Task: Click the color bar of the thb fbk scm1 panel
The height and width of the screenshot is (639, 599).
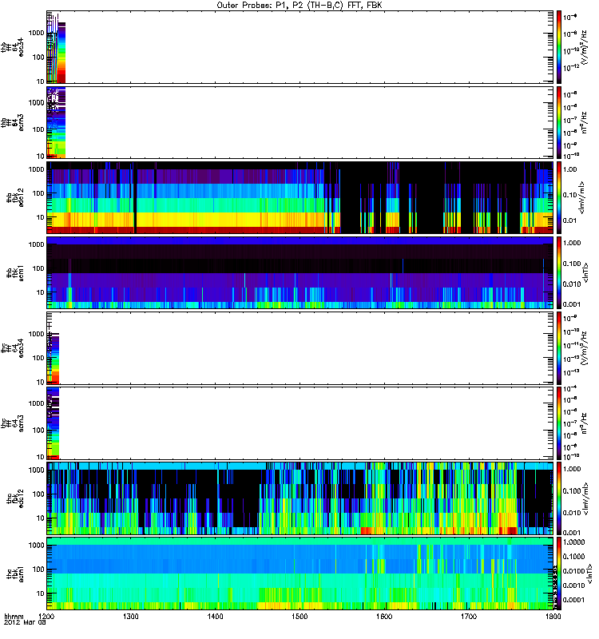Action: [x=559, y=272]
